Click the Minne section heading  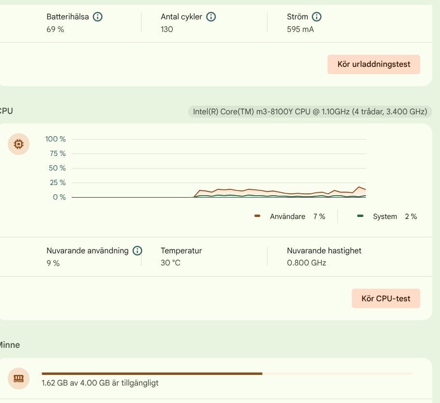coord(10,345)
